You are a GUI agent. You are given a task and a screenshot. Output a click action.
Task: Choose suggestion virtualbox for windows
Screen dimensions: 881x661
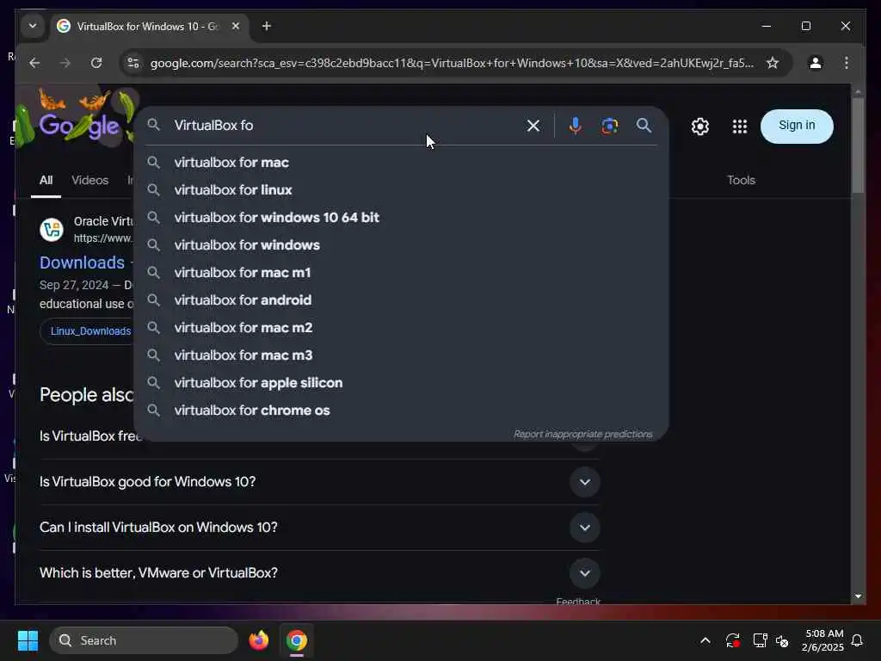(x=401, y=245)
